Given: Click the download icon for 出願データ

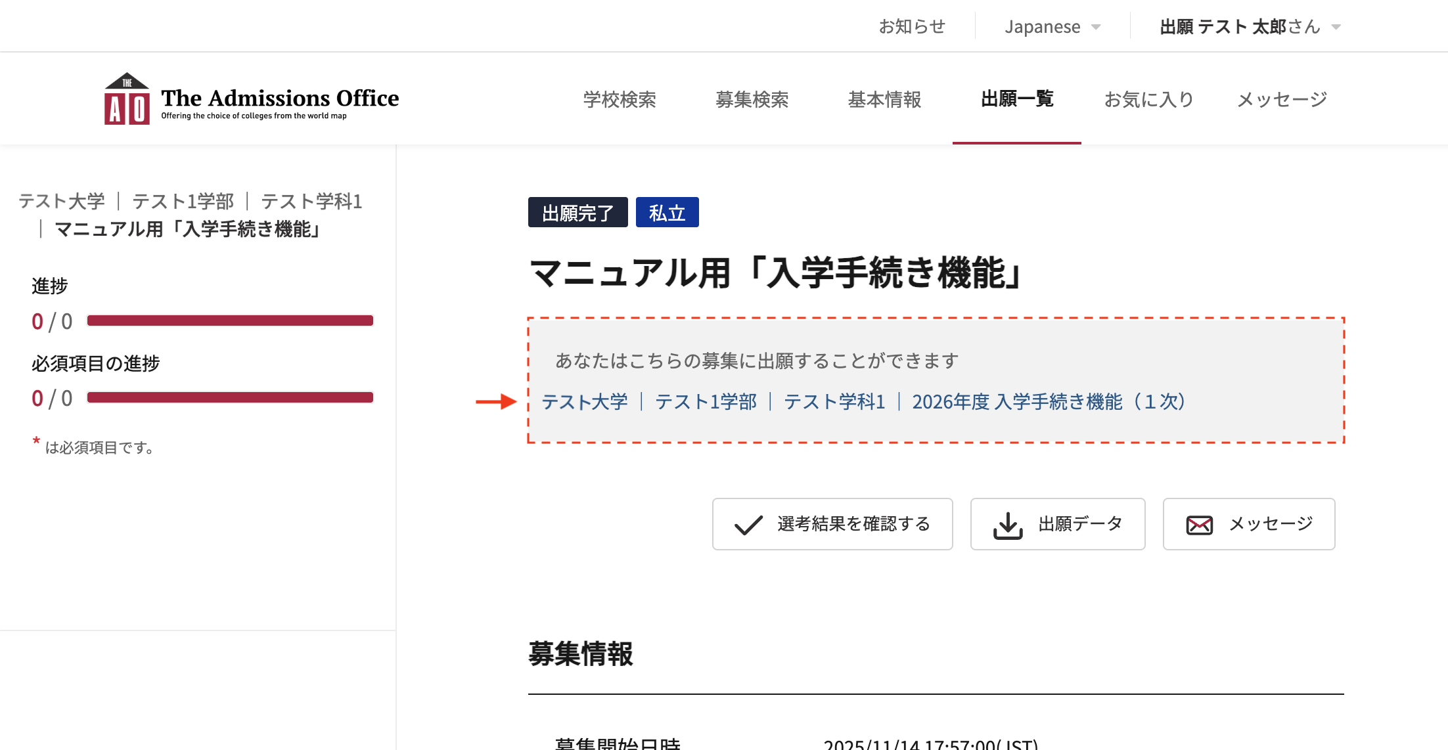Looking at the screenshot, I should [1008, 525].
